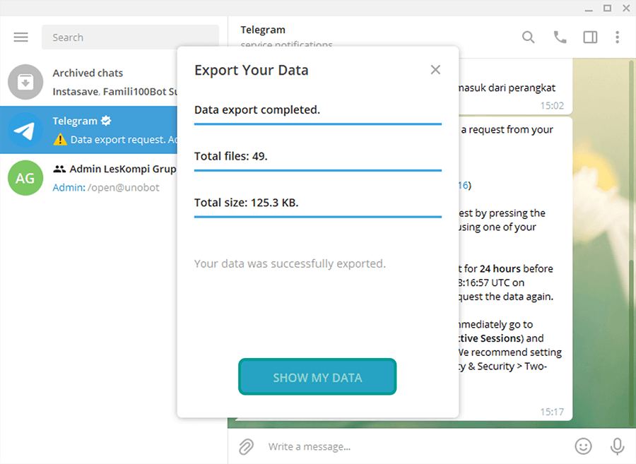Open the Admin LesKompi Grup chat name
Image resolution: width=636 pixels, height=464 pixels.
(x=122, y=169)
